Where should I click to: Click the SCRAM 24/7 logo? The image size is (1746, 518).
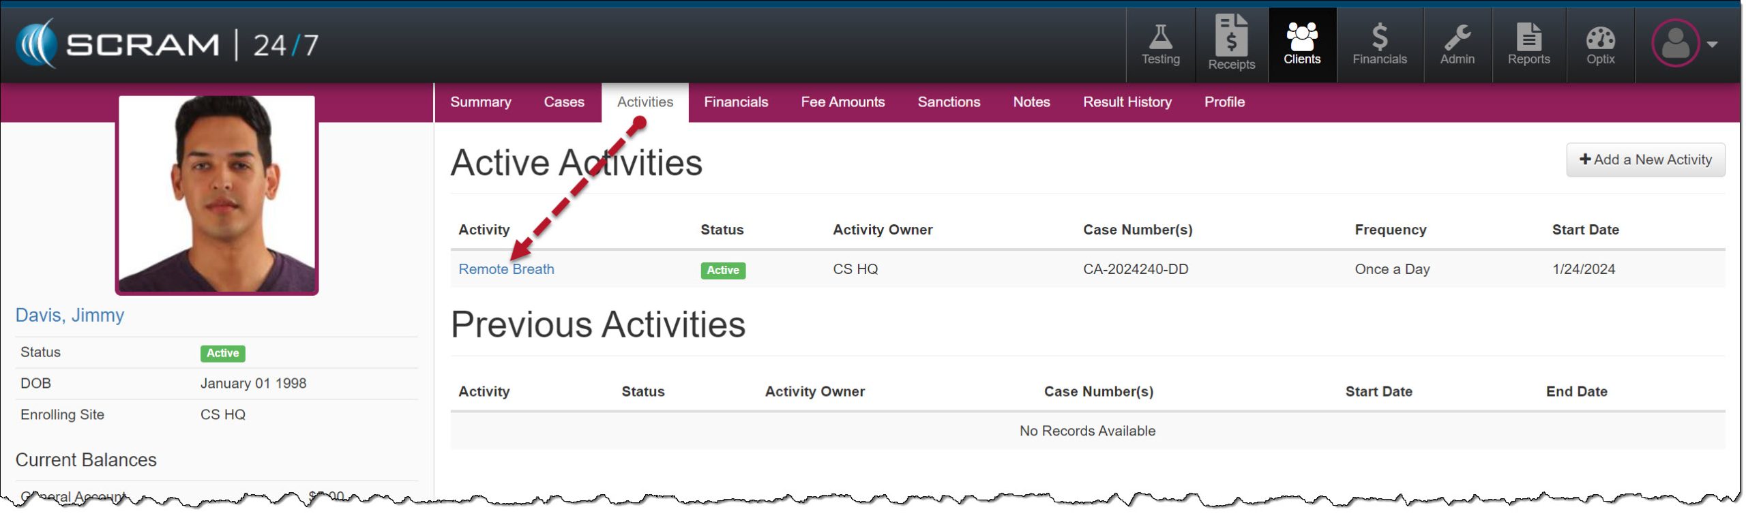(167, 45)
